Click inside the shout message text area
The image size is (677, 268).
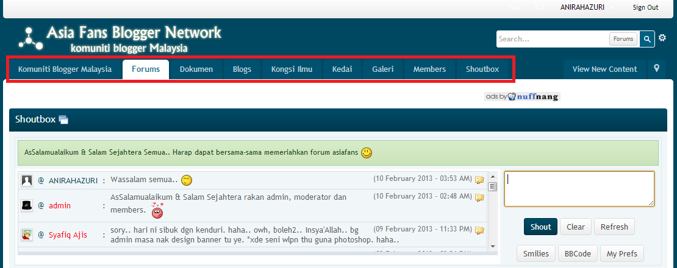(579, 189)
